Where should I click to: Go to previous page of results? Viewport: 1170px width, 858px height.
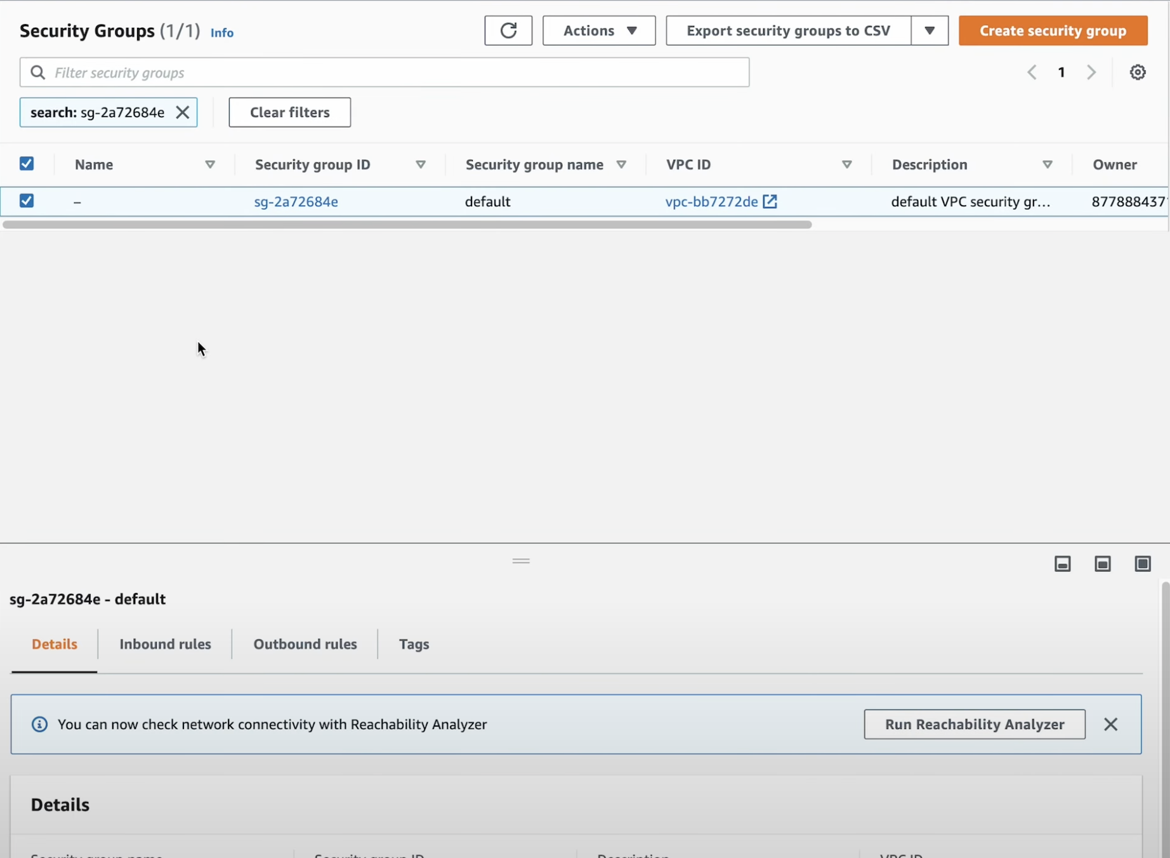tap(1032, 72)
